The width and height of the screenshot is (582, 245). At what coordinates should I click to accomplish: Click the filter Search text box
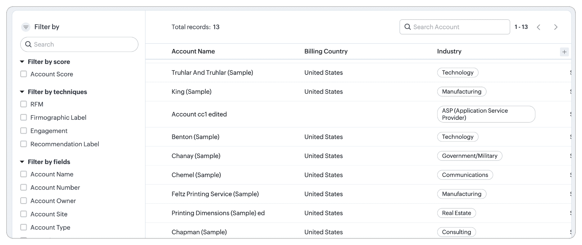(83, 44)
